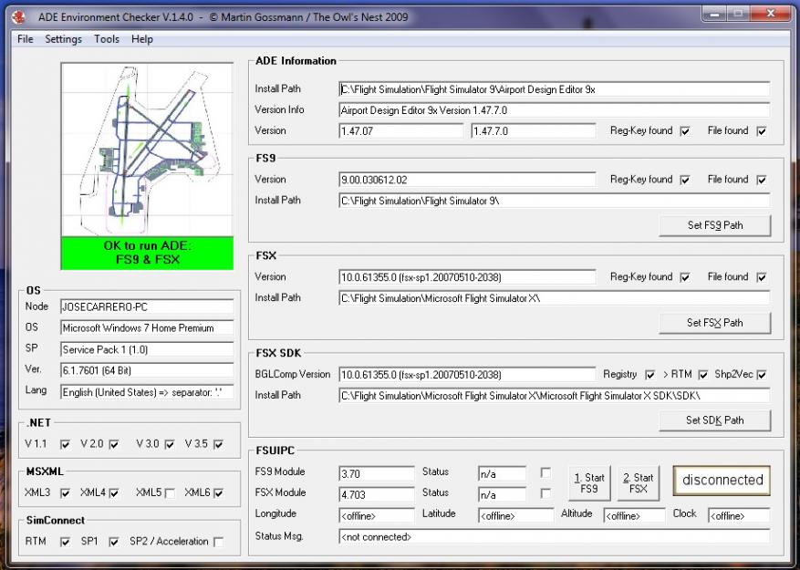Open the File menu
800x570 pixels.
tap(24, 39)
